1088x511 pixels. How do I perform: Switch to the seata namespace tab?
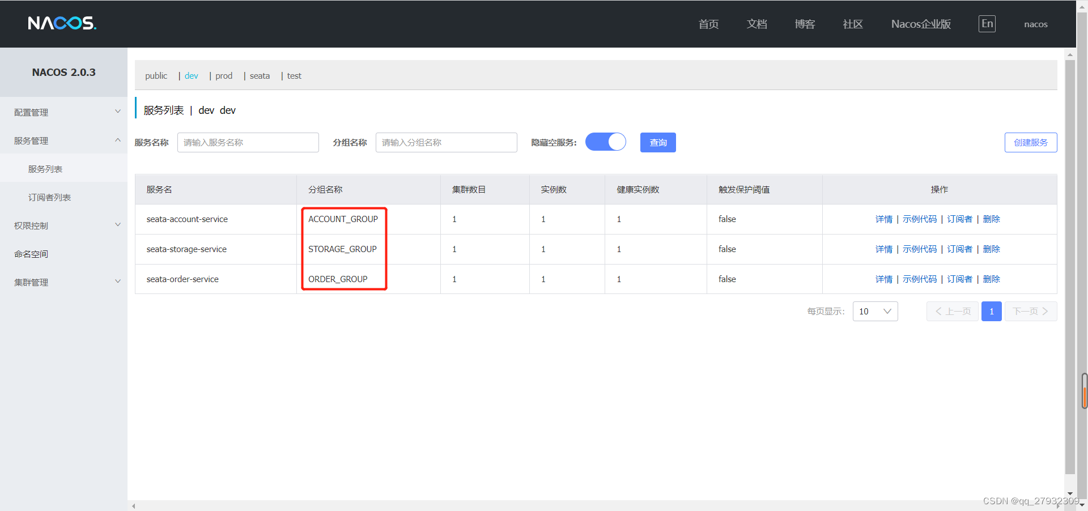pyautogui.click(x=260, y=75)
